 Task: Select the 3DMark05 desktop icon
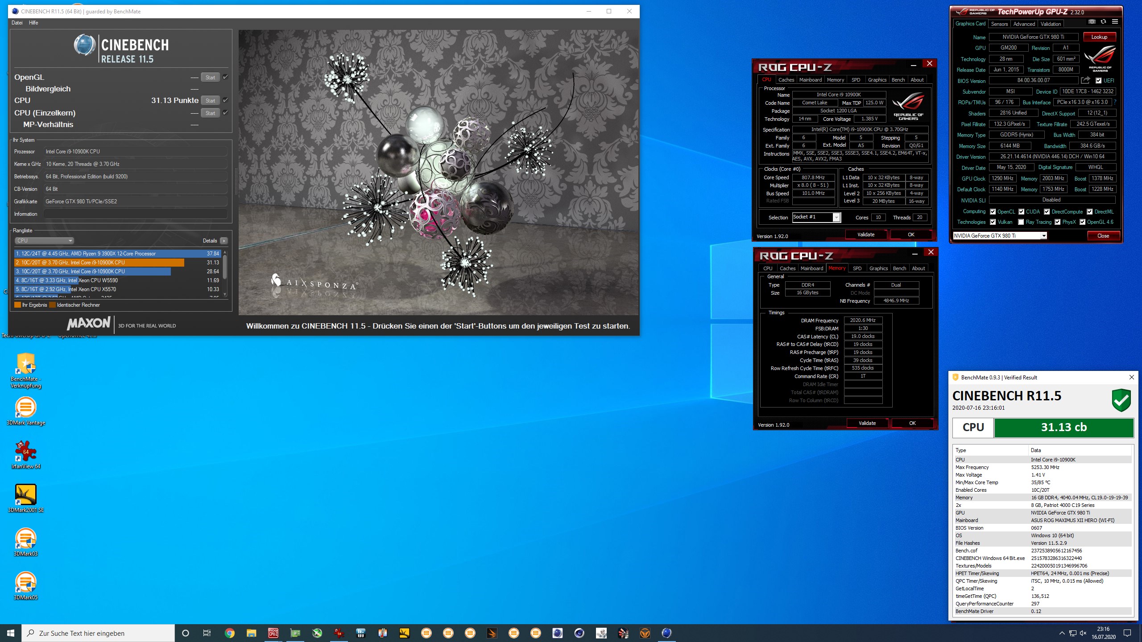click(x=26, y=585)
